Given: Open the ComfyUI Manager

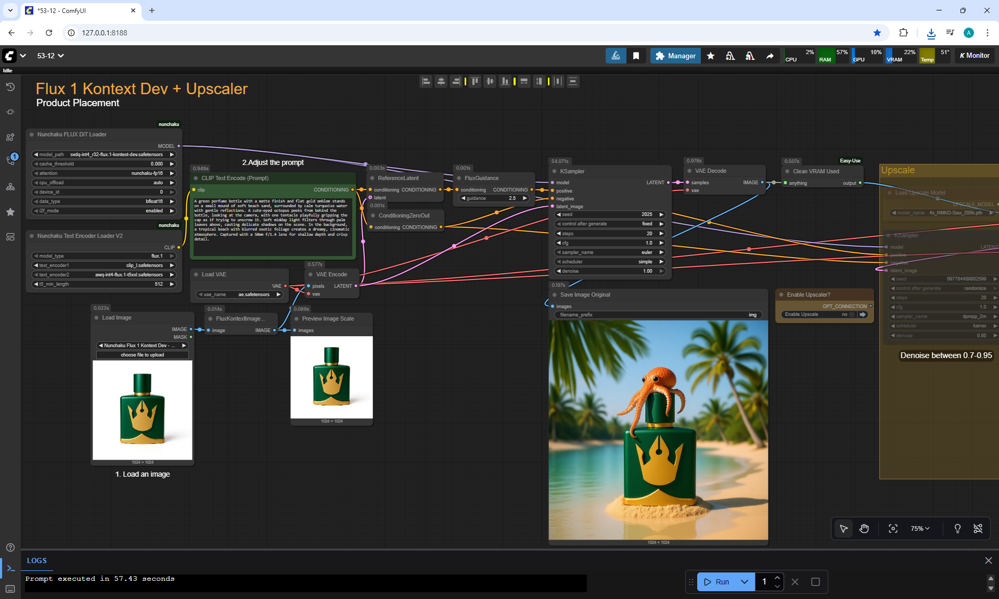Looking at the screenshot, I should [x=675, y=56].
